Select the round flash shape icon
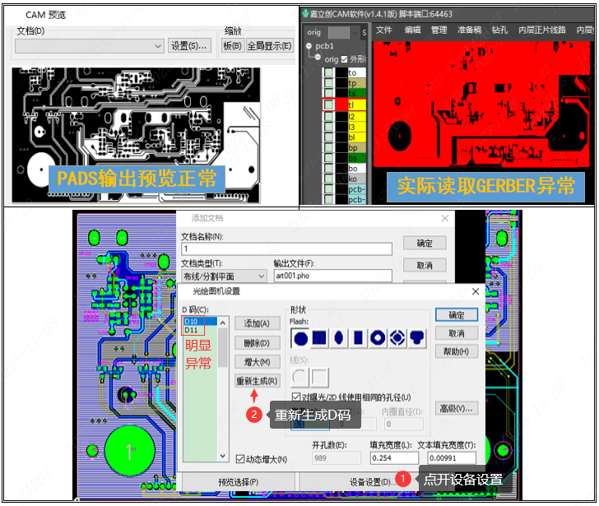 click(x=301, y=337)
